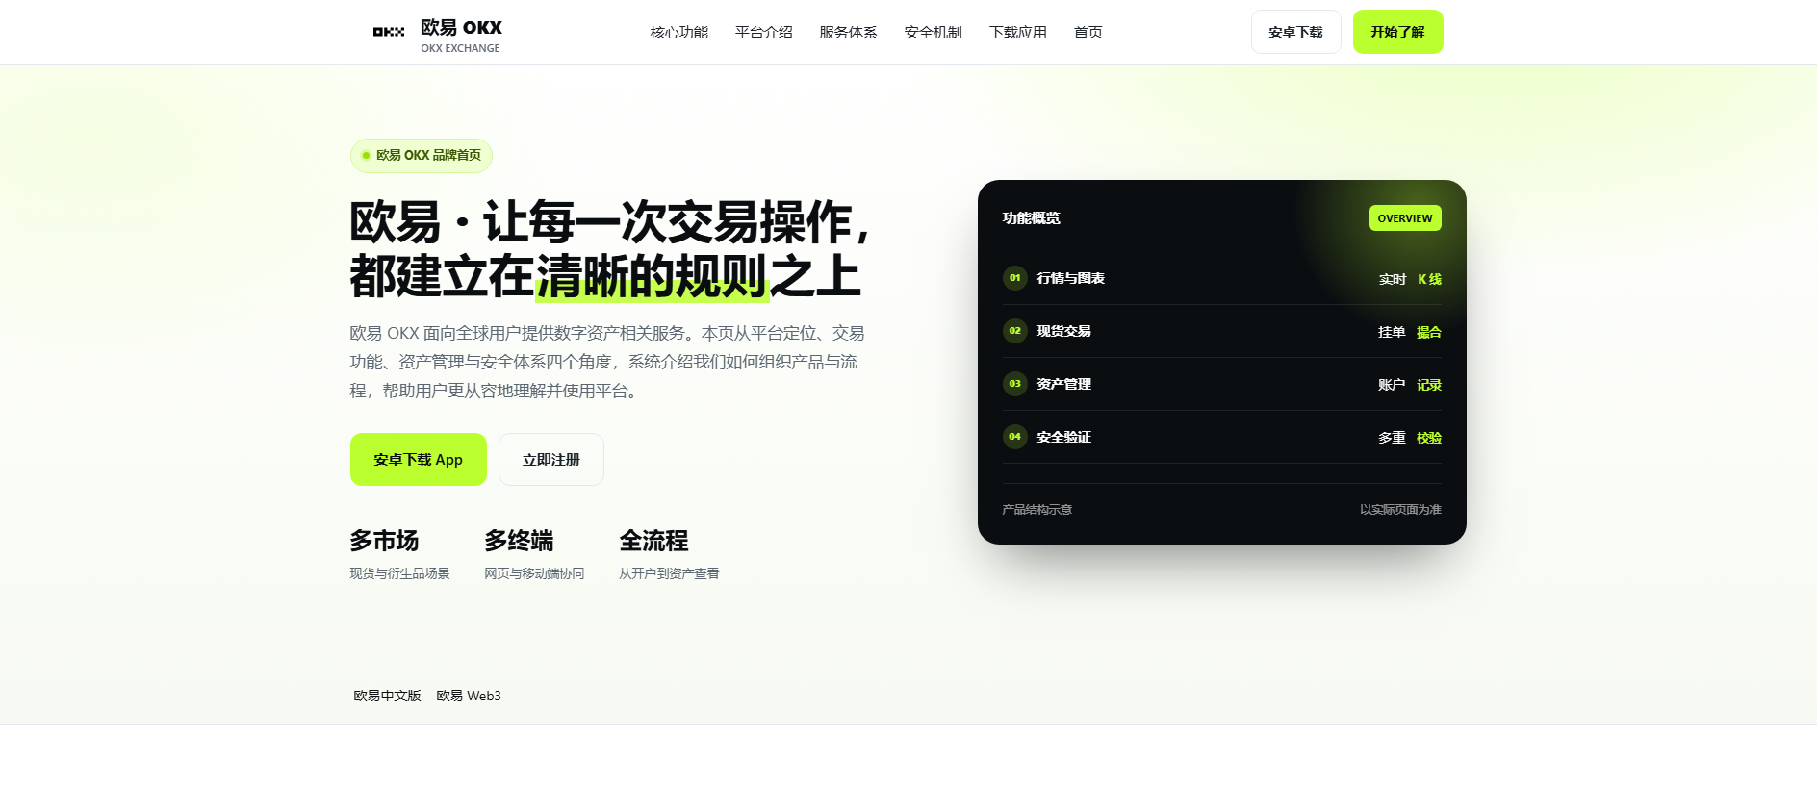Screen dimensions: 1817x787
Task: Click the OKX logo icon in header
Action: point(389,32)
